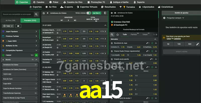
Task: Collapse the Resultado do Jogo market
Action: point(156,43)
